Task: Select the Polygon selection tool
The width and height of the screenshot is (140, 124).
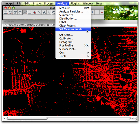Action: coord(15,13)
